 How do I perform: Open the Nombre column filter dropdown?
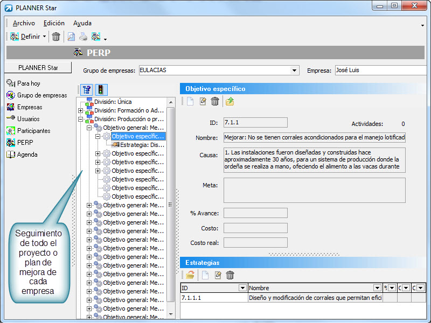click(x=377, y=288)
